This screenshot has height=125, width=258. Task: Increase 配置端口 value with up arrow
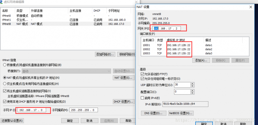point(192,90)
